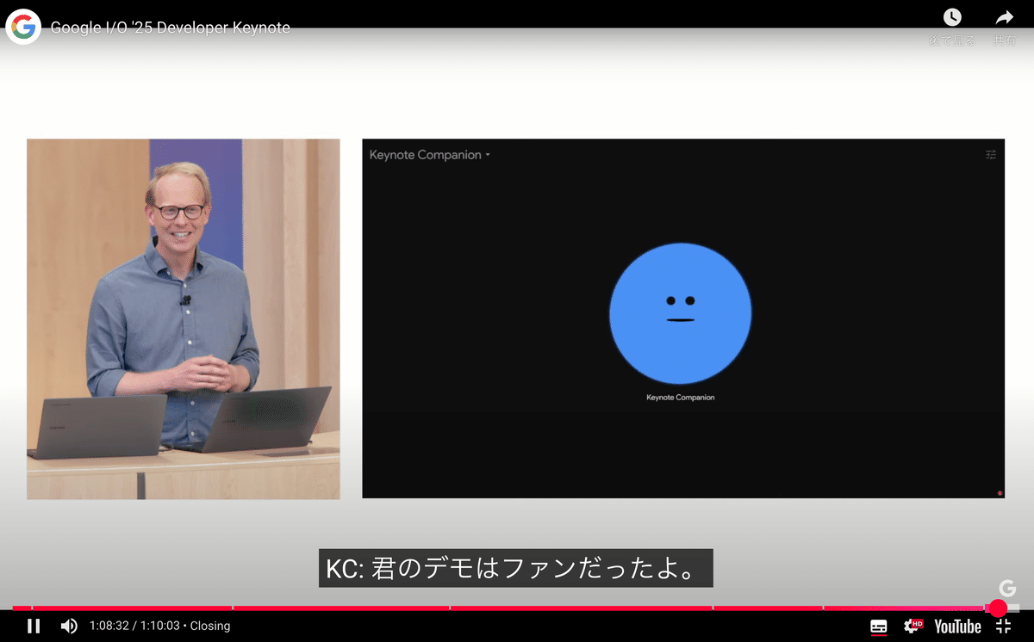Expand the Keynote Companion dropdown in the video
1034x642 pixels.
430,155
